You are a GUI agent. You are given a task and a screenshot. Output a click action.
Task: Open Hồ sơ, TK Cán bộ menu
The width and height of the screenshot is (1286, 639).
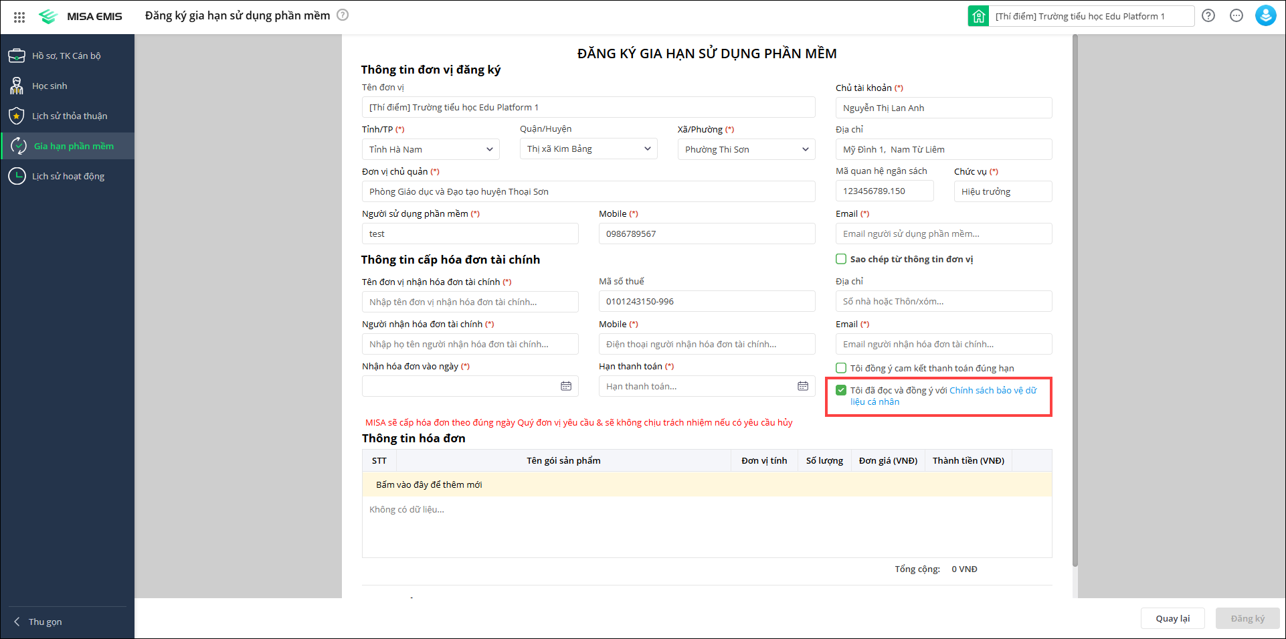point(66,56)
